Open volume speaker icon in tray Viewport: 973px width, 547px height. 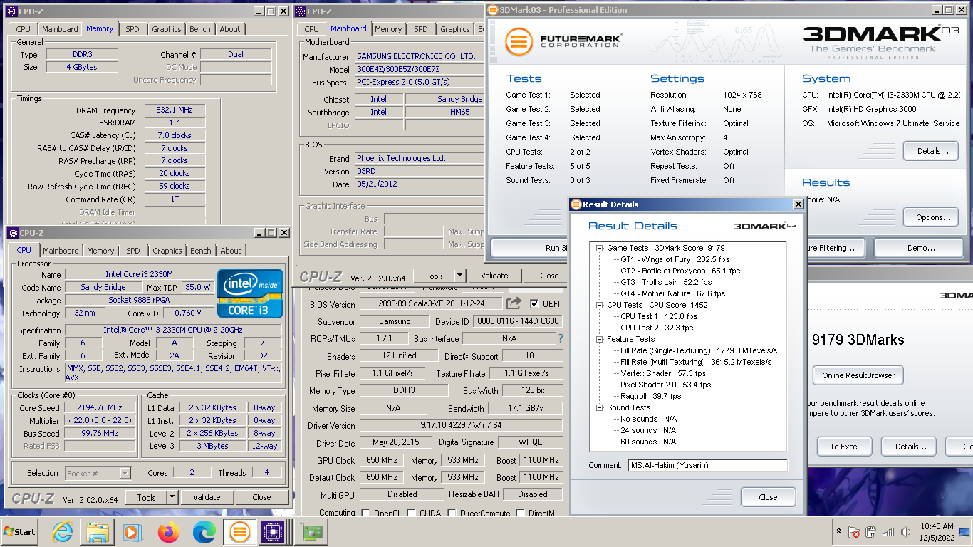click(x=905, y=532)
